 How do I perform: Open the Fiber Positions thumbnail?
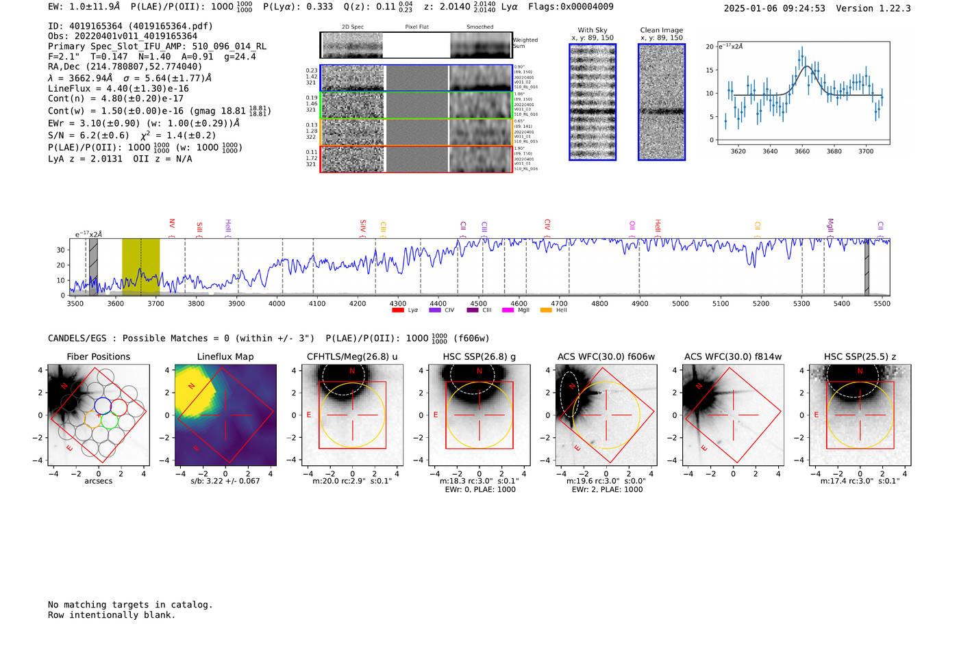(x=99, y=415)
